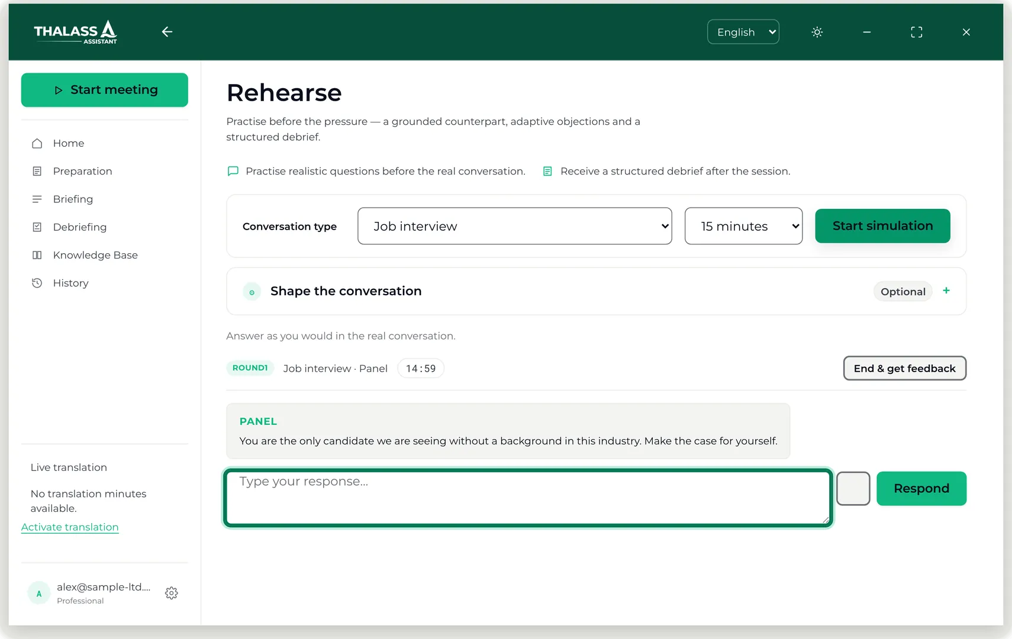Open the English language dropdown

coord(743,32)
